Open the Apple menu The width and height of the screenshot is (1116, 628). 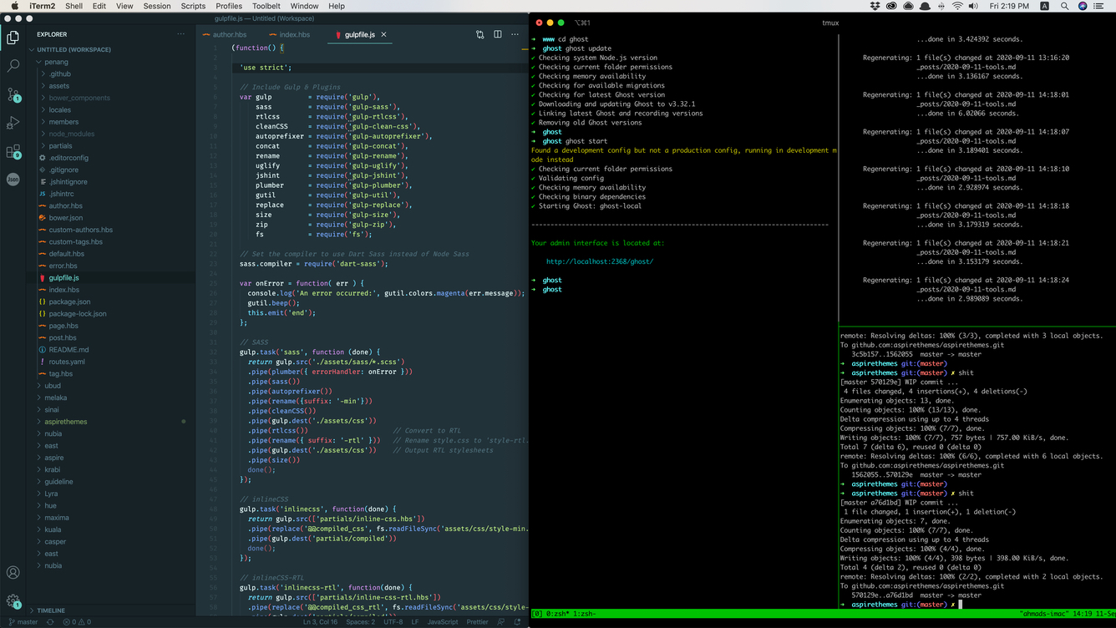click(x=14, y=6)
